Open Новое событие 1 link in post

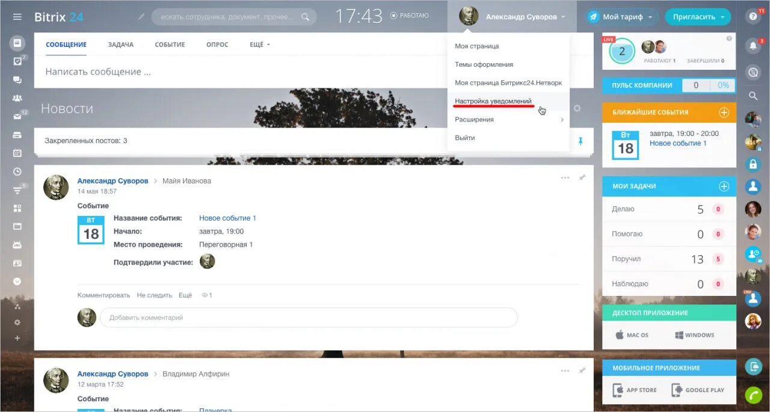(x=227, y=218)
